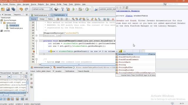Switch to History view
This screenshot has height=105, width=188.
pyautogui.click(x=50, y=19)
